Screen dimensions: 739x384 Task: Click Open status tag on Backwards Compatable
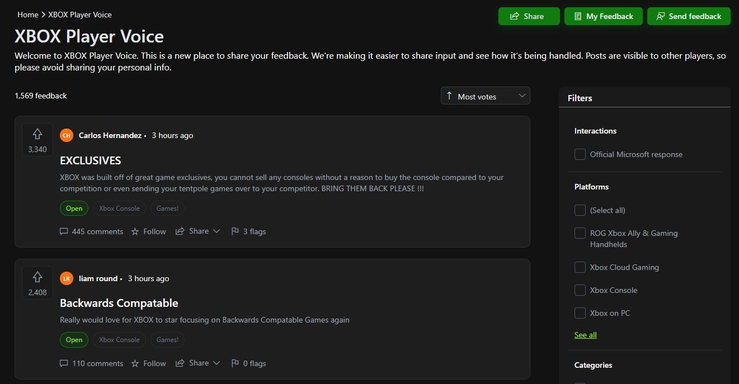[74, 340]
